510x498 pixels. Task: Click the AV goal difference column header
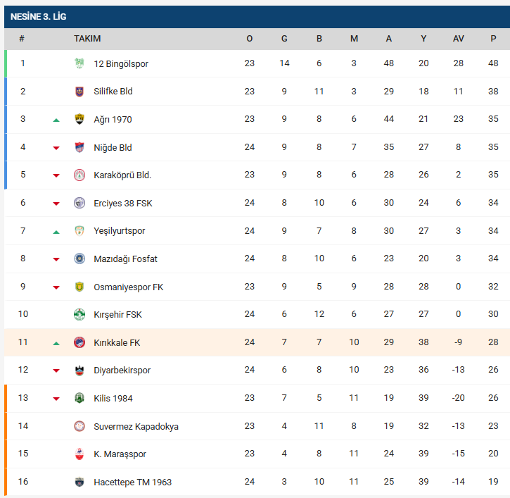[459, 39]
